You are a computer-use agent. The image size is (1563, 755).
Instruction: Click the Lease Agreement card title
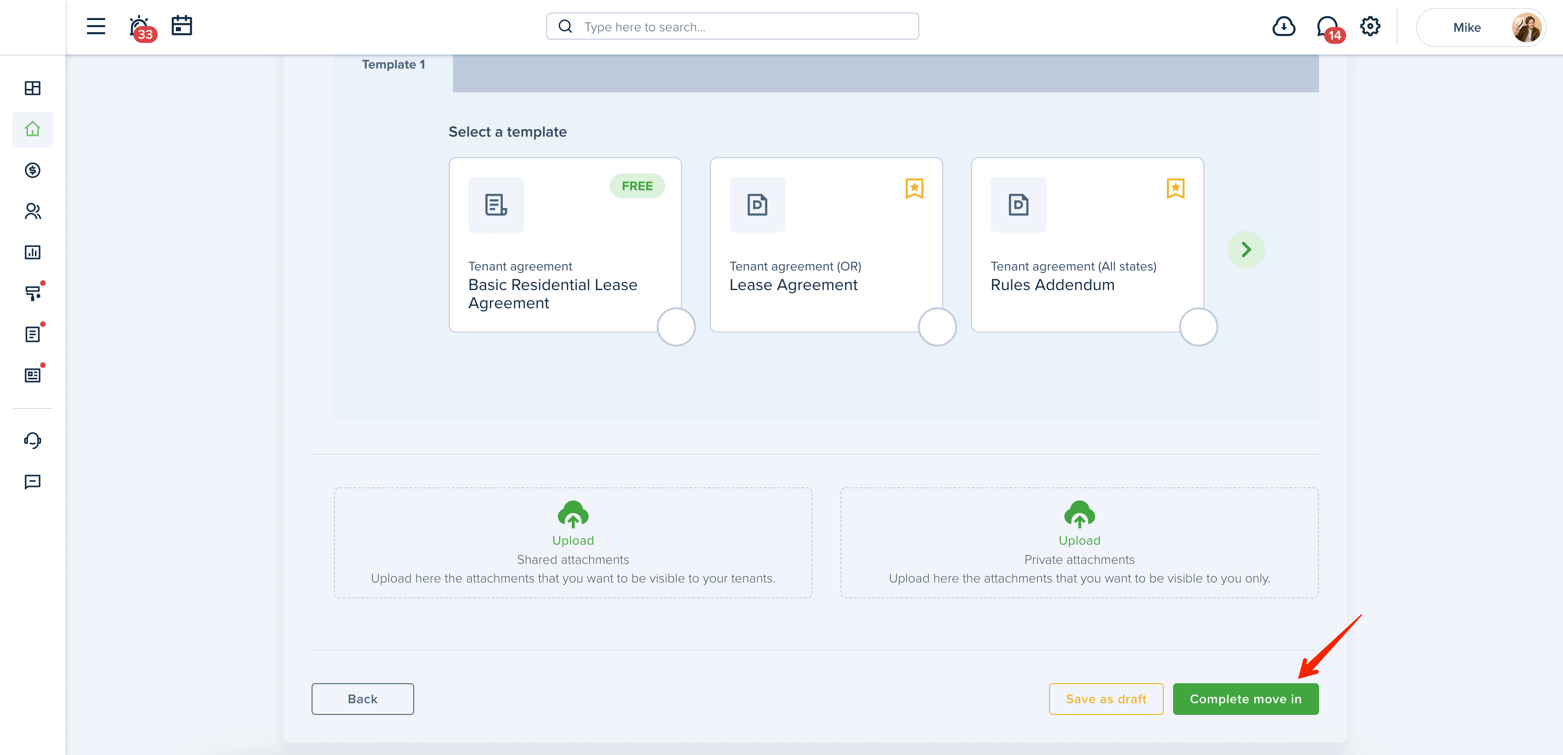pos(793,285)
